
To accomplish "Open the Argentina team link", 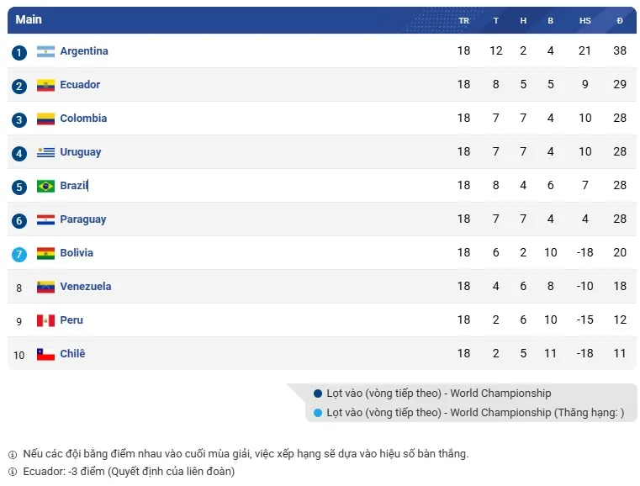I will point(84,51).
